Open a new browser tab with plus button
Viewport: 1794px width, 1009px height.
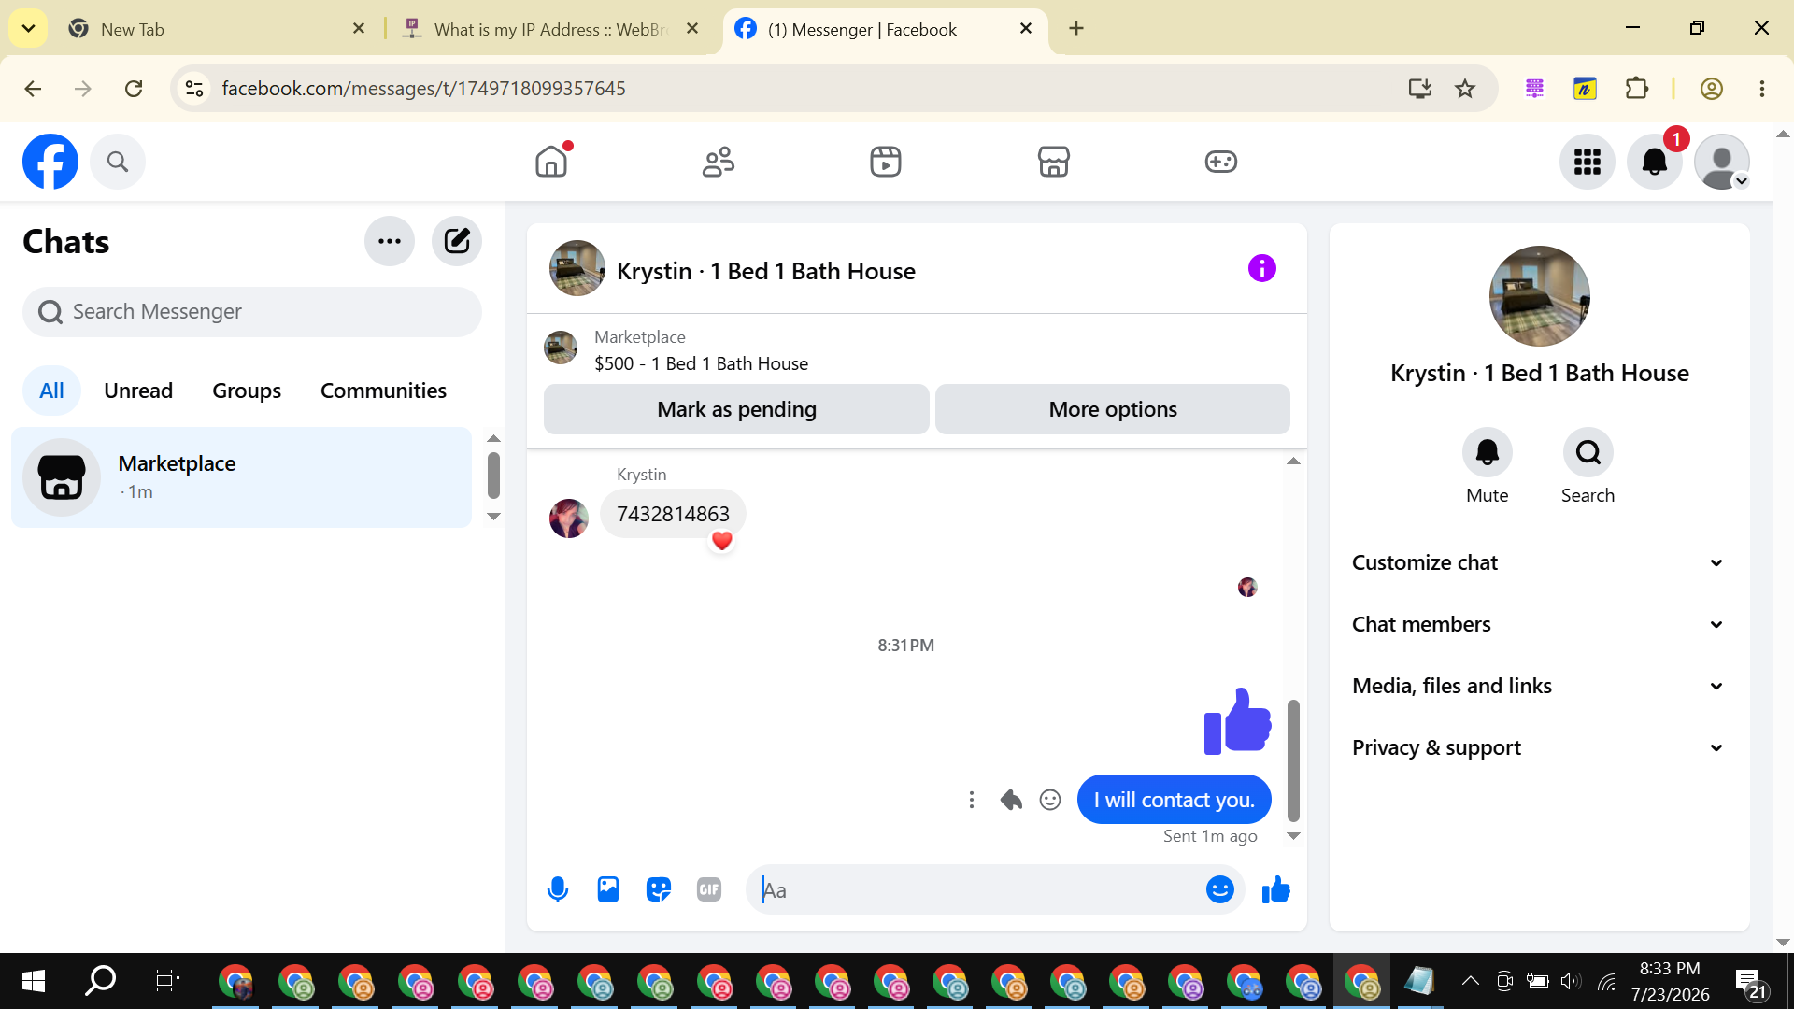point(1076,28)
